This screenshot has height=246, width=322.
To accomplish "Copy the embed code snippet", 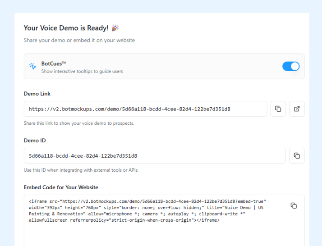I will 294,205.
